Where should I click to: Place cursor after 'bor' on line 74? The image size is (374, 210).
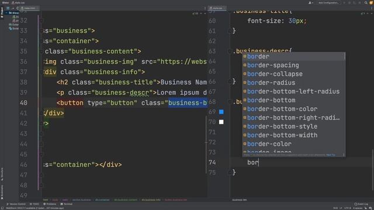[x=259, y=162]
